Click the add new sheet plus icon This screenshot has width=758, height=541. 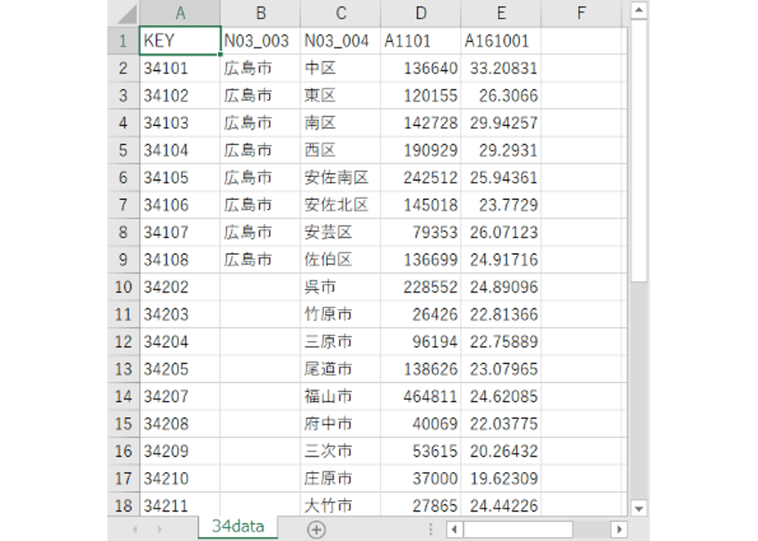point(316,530)
